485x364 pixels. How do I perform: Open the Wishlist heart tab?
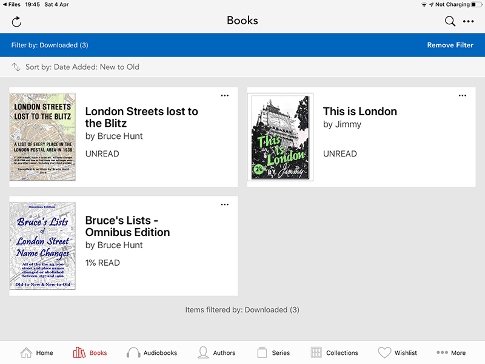pos(398,352)
